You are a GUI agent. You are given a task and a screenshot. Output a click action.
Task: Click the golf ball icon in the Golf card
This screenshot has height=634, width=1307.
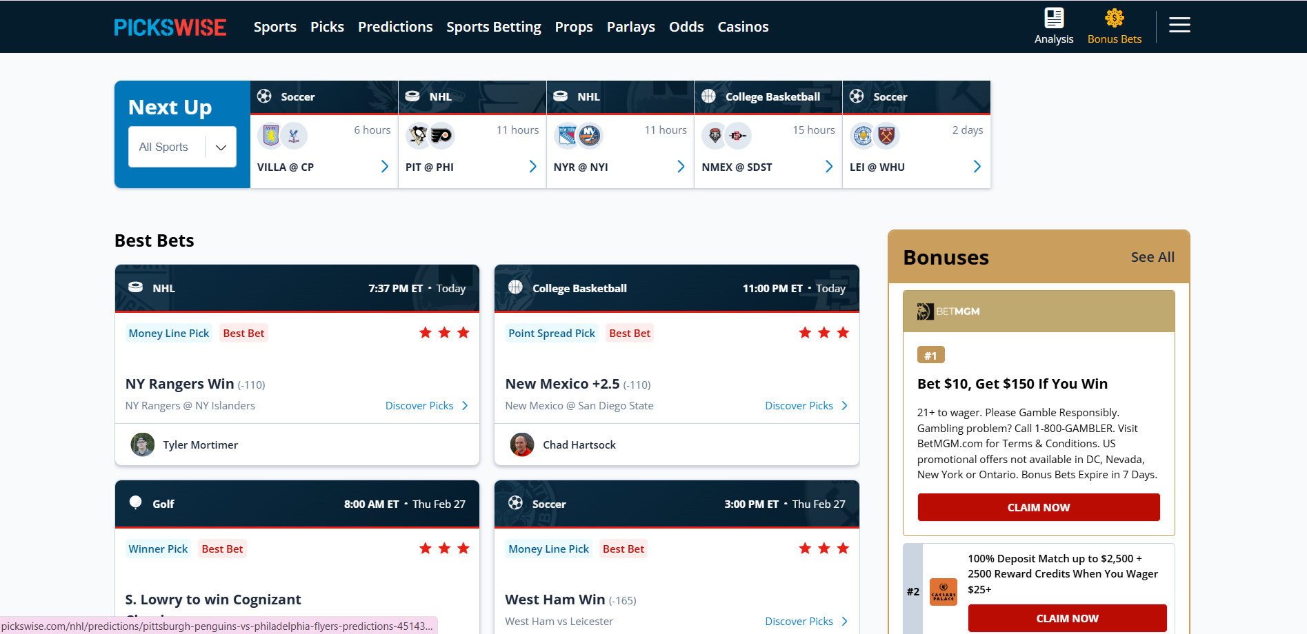[x=136, y=502]
